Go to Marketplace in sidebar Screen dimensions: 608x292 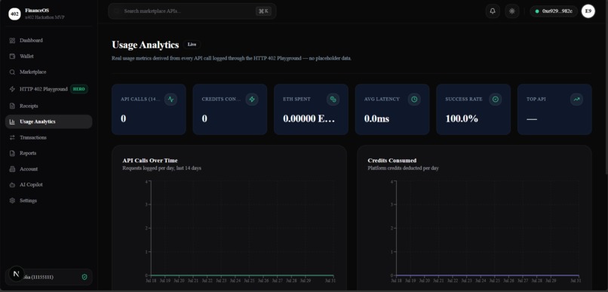48,72
